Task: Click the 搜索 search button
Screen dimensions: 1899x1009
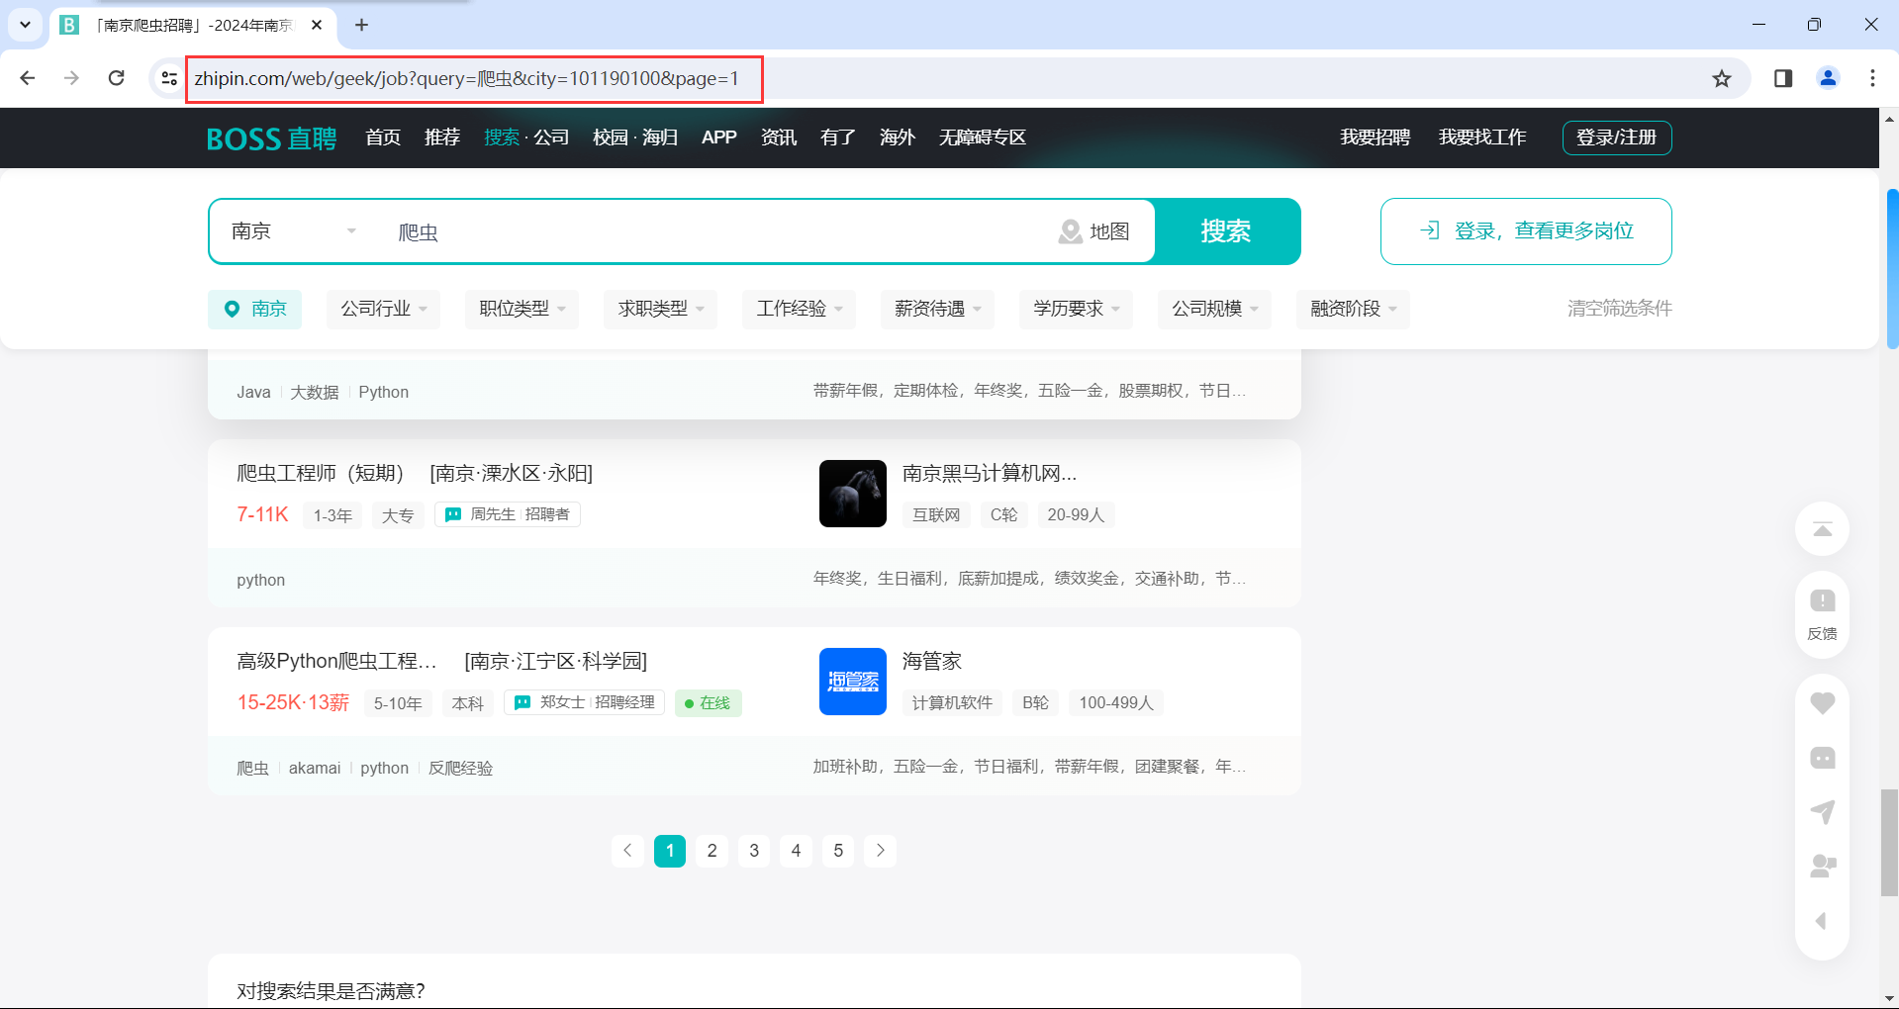Action: tap(1227, 231)
